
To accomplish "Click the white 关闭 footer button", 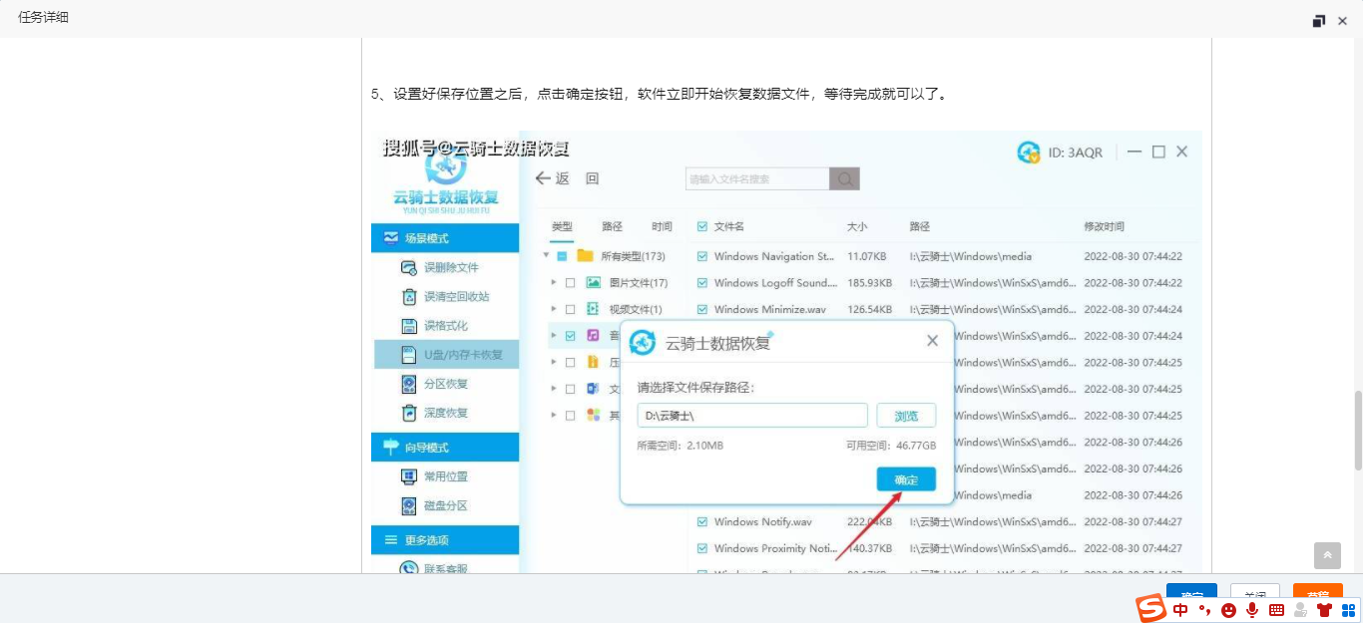I will click(x=1255, y=594).
